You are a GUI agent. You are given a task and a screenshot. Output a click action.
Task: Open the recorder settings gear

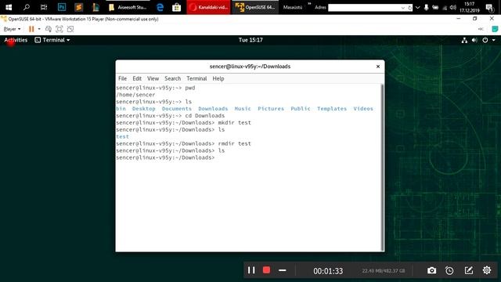[x=487, y=270]
